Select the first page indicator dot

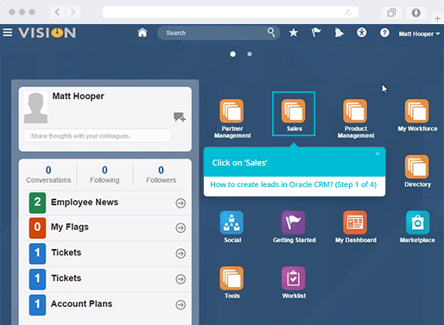[232, 54]
